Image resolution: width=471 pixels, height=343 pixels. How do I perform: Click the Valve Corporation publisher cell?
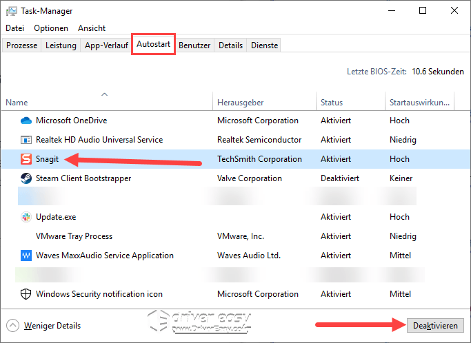[250, 178]
